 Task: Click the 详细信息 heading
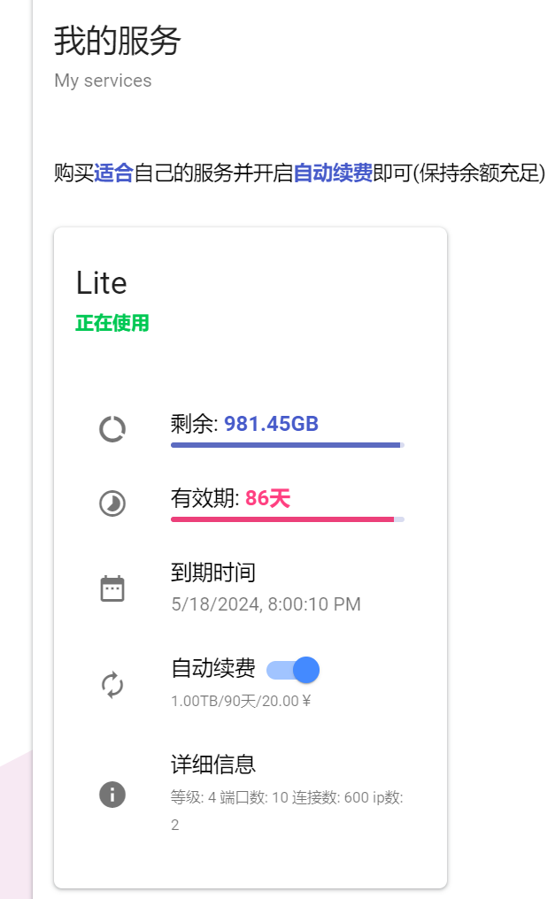click(x=213, y=764)
